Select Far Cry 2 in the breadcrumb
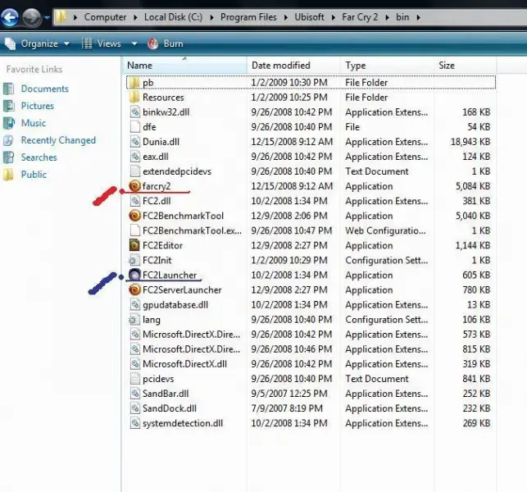 [x=360, y=17]
